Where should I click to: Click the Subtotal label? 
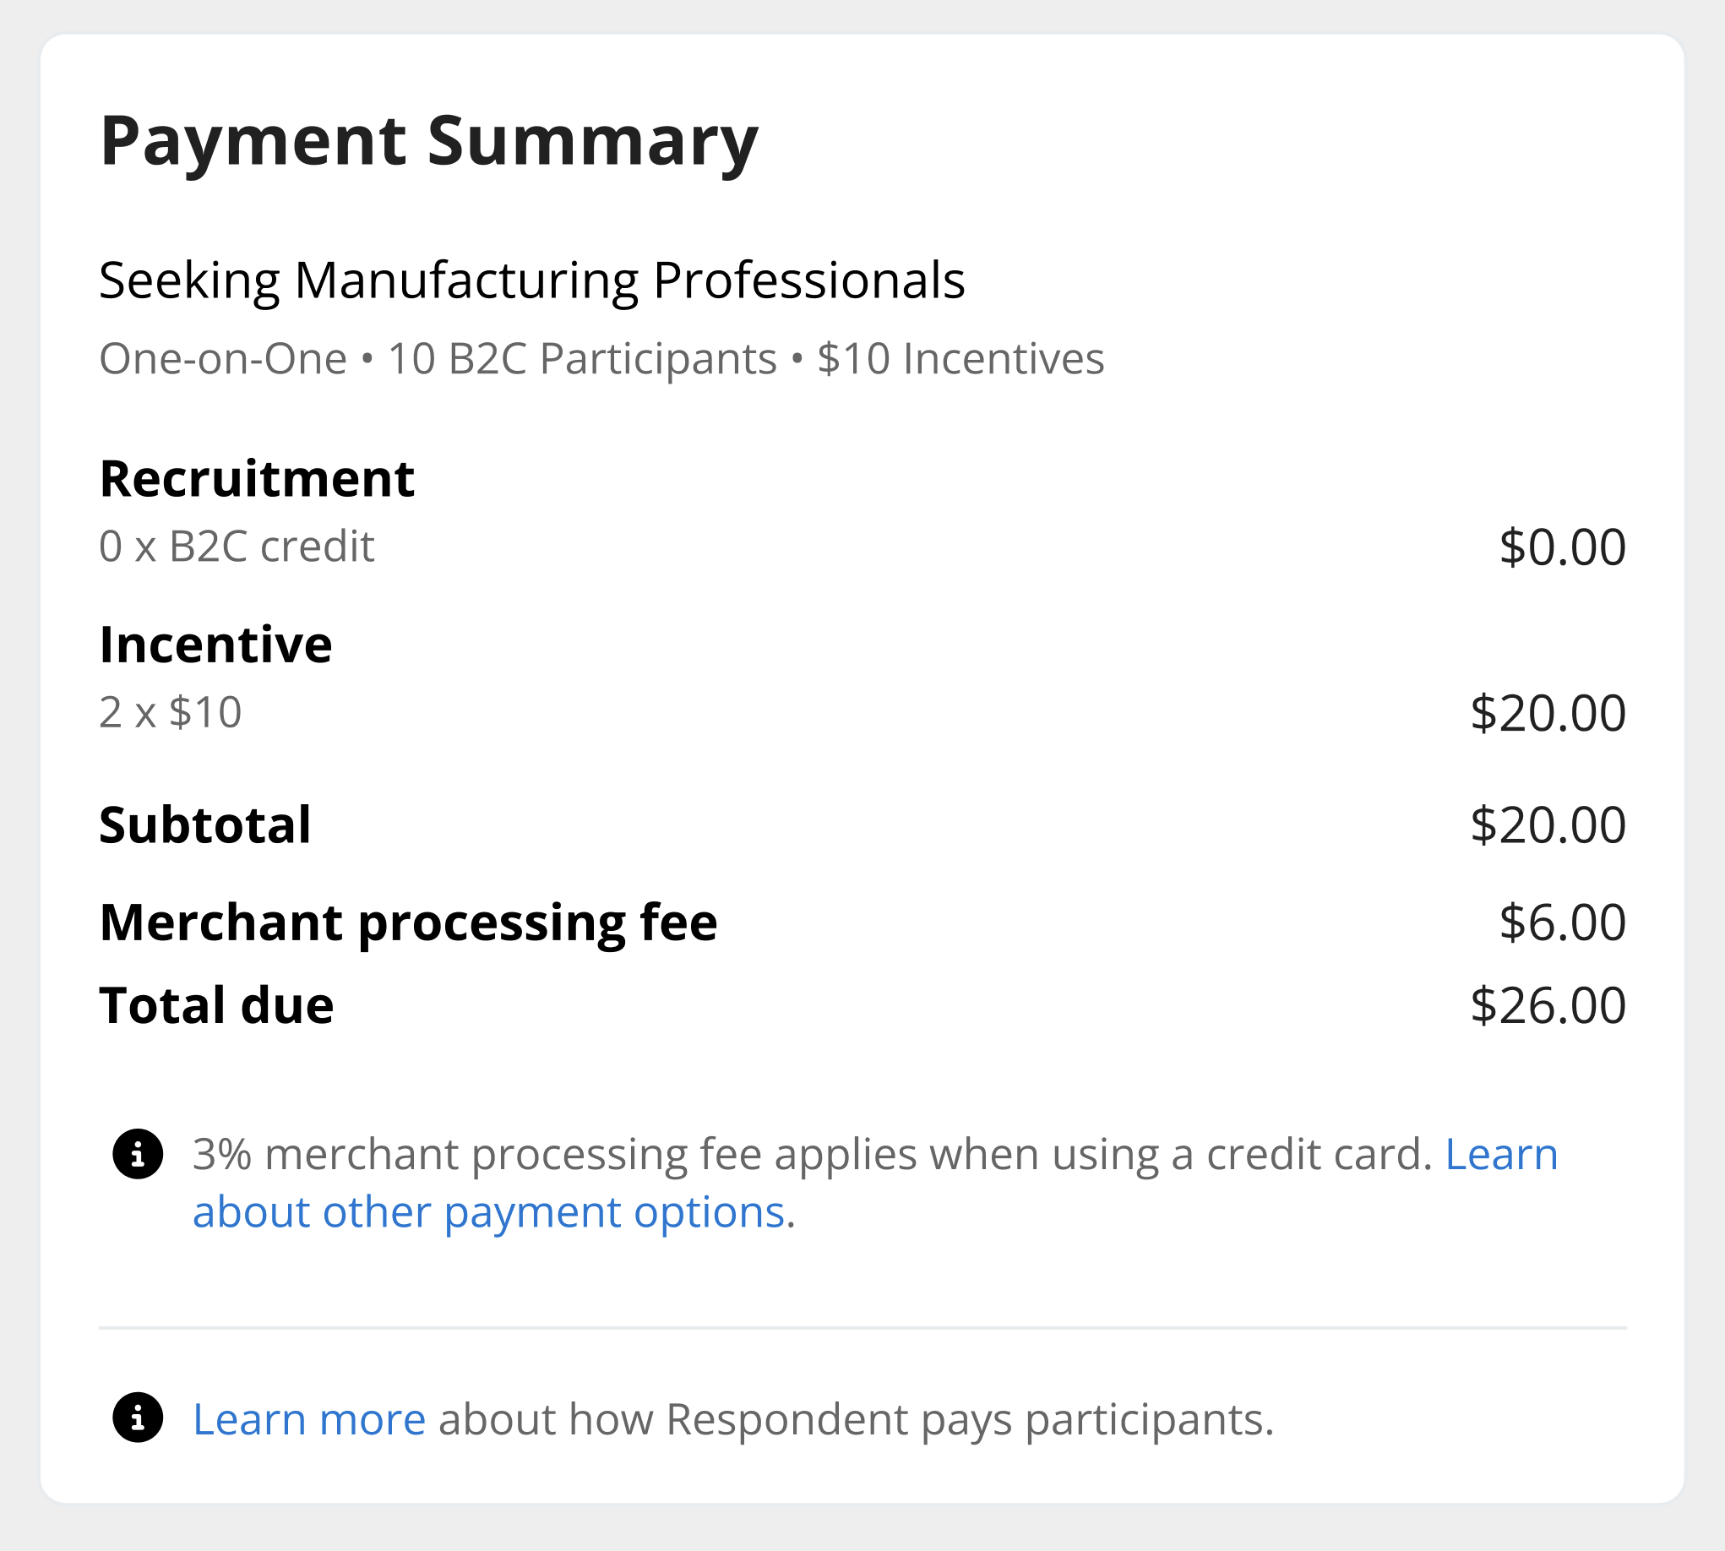point(204,825)
